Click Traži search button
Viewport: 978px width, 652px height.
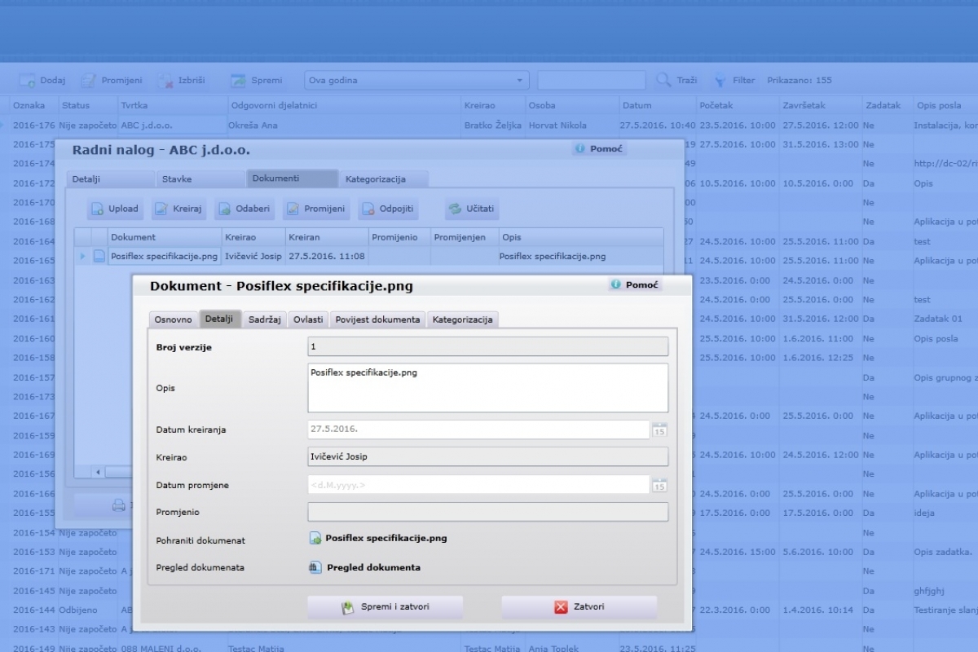(676, 81)
